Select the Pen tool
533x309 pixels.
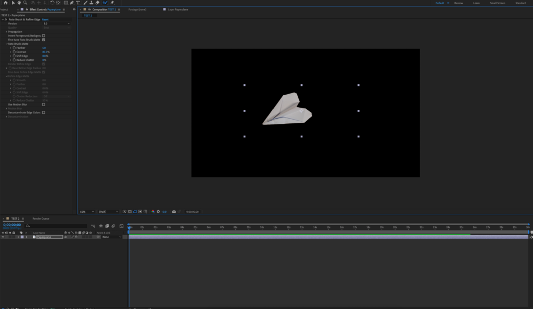(71, 3)
